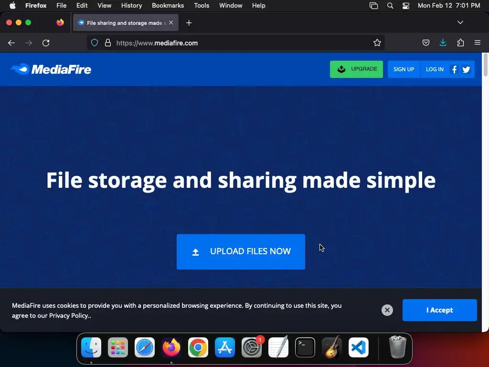Close the MediaFire tab

[x=171, y=22]
